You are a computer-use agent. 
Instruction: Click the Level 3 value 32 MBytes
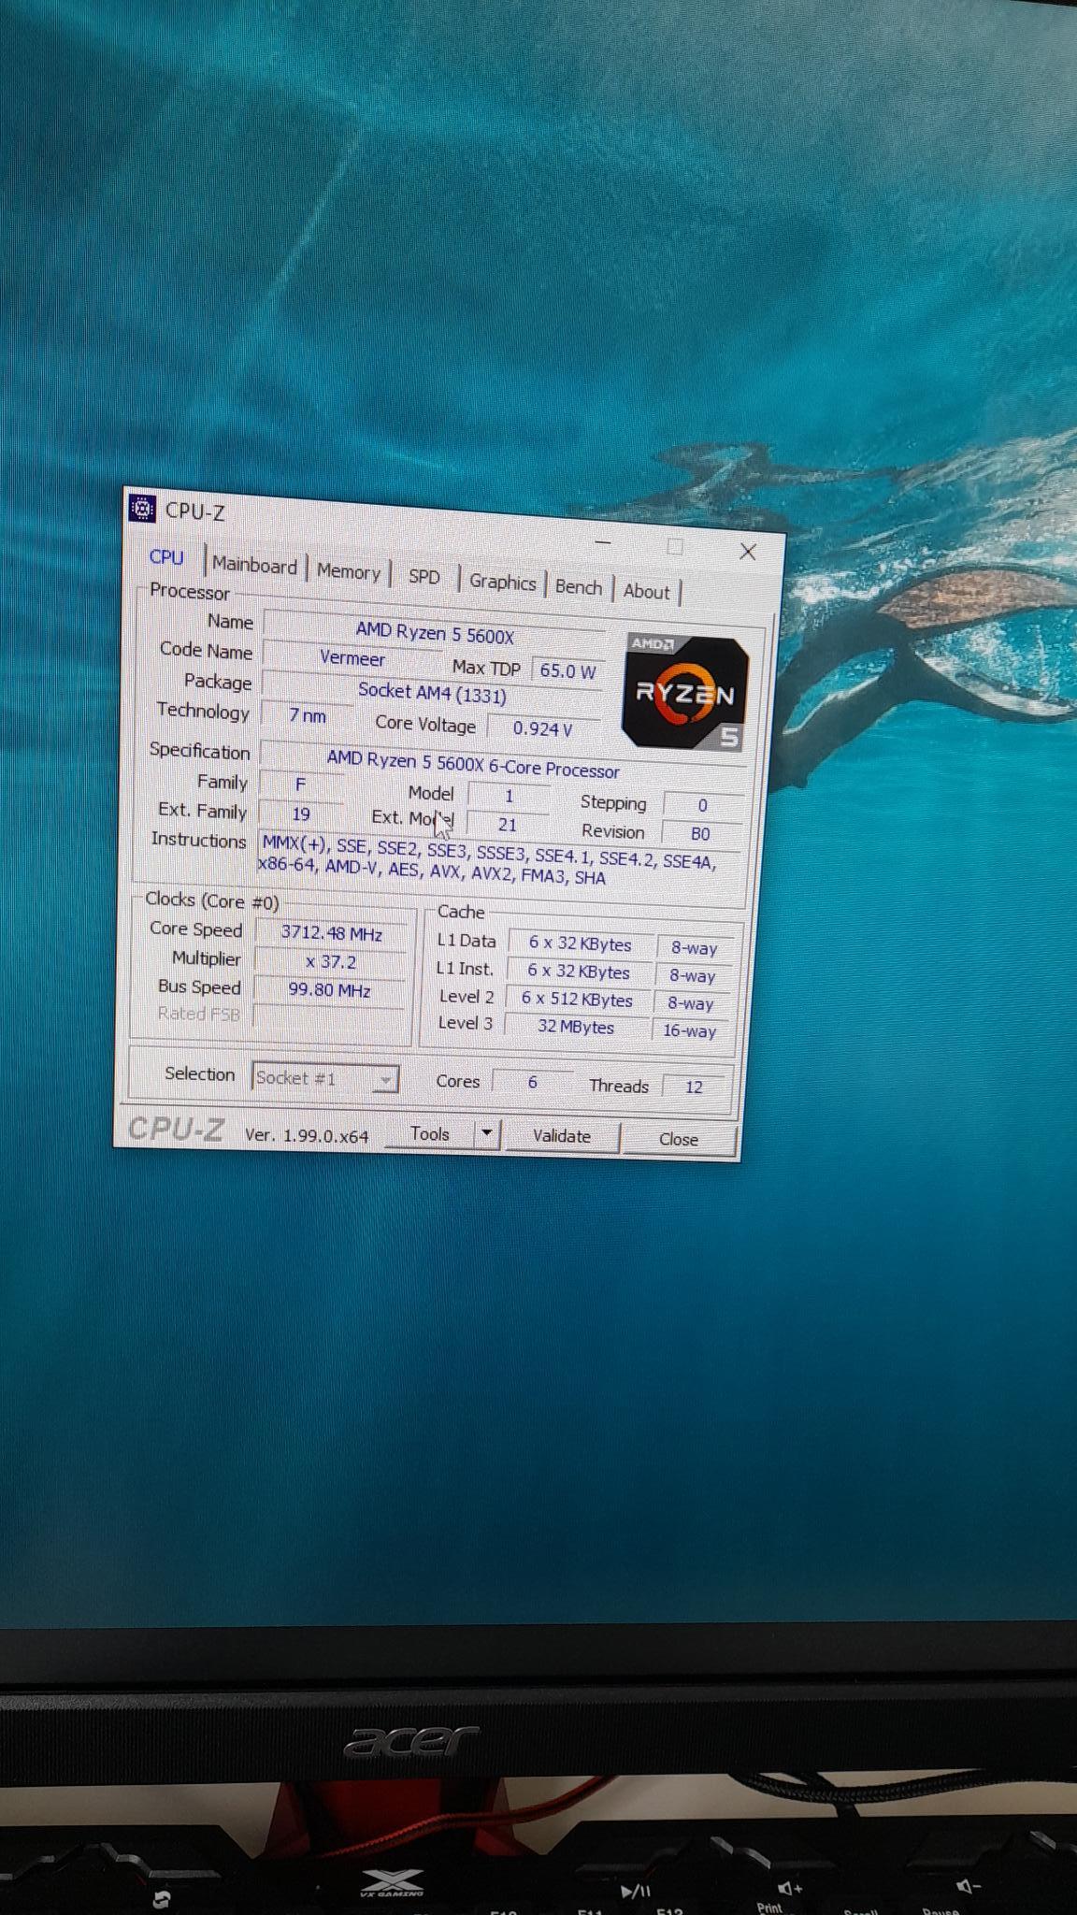click(x=576, y=1027)
